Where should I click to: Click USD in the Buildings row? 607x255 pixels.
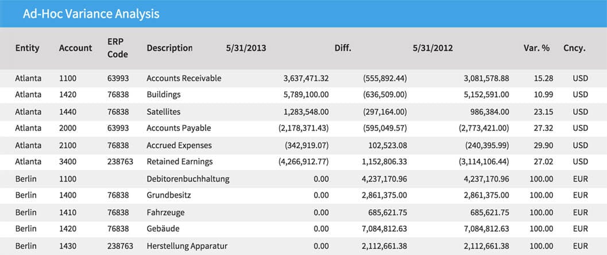pyautogui.click(x=581, y=95)
